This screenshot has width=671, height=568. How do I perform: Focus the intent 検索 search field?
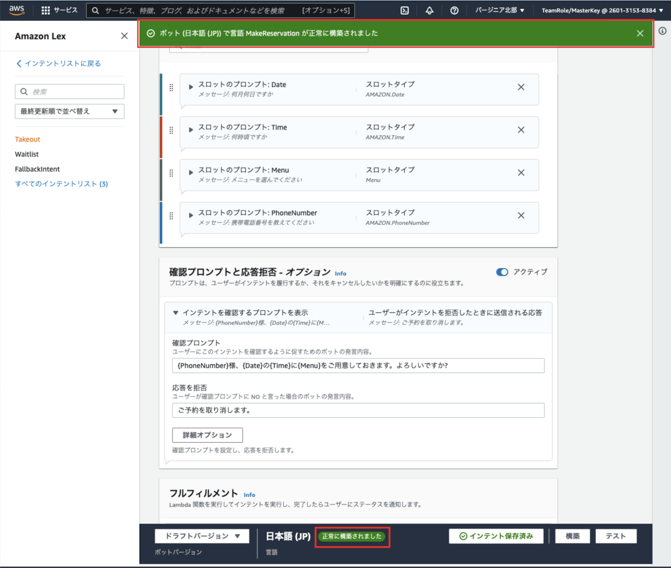click(70, 92)
